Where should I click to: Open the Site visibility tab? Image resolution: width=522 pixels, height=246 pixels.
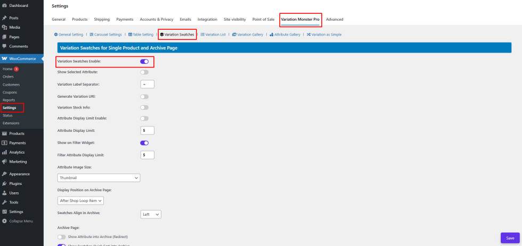(235, 20)
